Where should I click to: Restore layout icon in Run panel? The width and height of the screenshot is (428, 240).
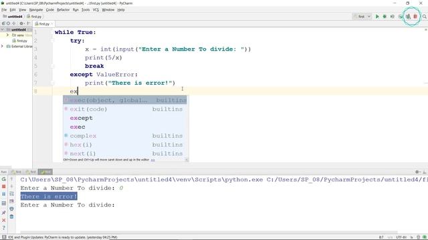click(x=4, y=203)
